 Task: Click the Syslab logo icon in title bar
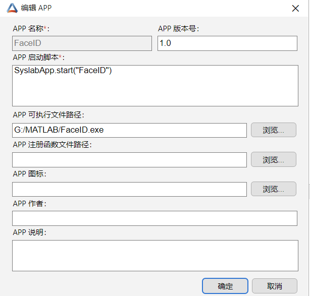pos(12,8)
